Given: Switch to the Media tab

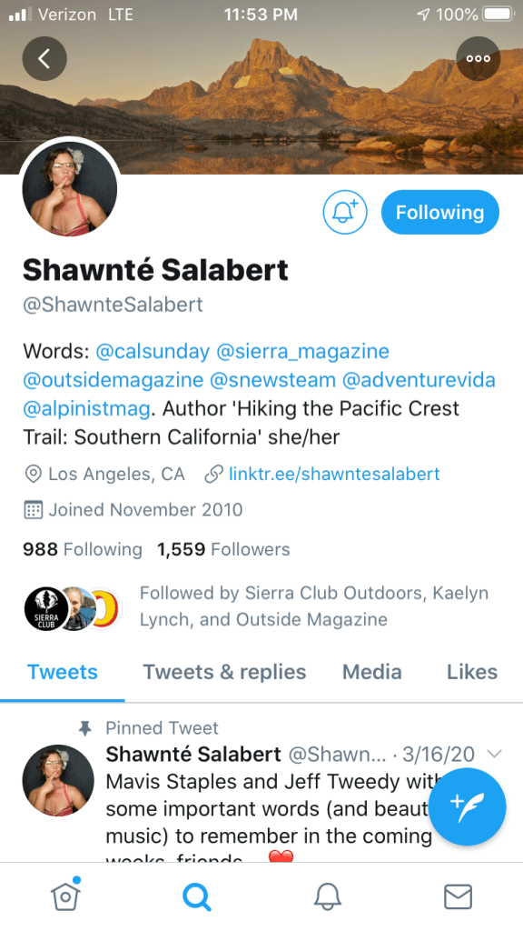Looking at the screenshot, I should coord(371,672).
